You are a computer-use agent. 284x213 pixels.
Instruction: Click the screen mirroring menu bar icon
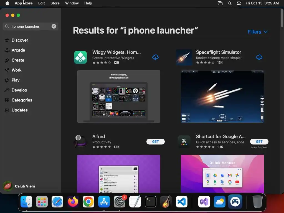tap(220, 3)
